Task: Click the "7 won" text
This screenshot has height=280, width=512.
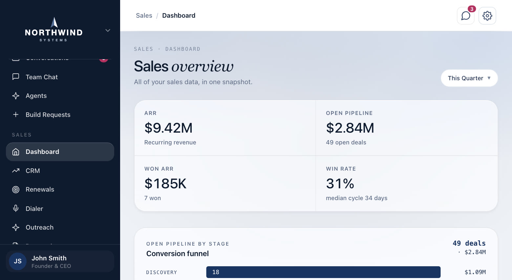Action: click(x=153, y=198)
